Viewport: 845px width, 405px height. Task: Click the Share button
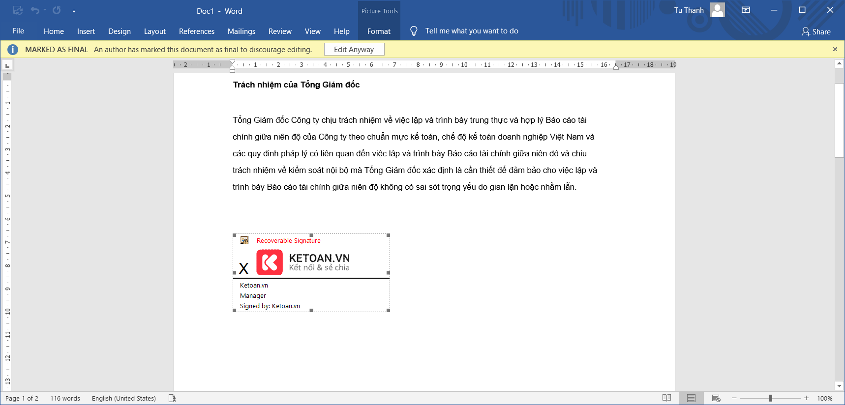(x=816, y=31)
